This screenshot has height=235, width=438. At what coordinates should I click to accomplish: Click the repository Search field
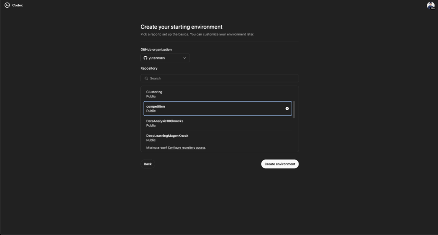[x=219, y=78]
